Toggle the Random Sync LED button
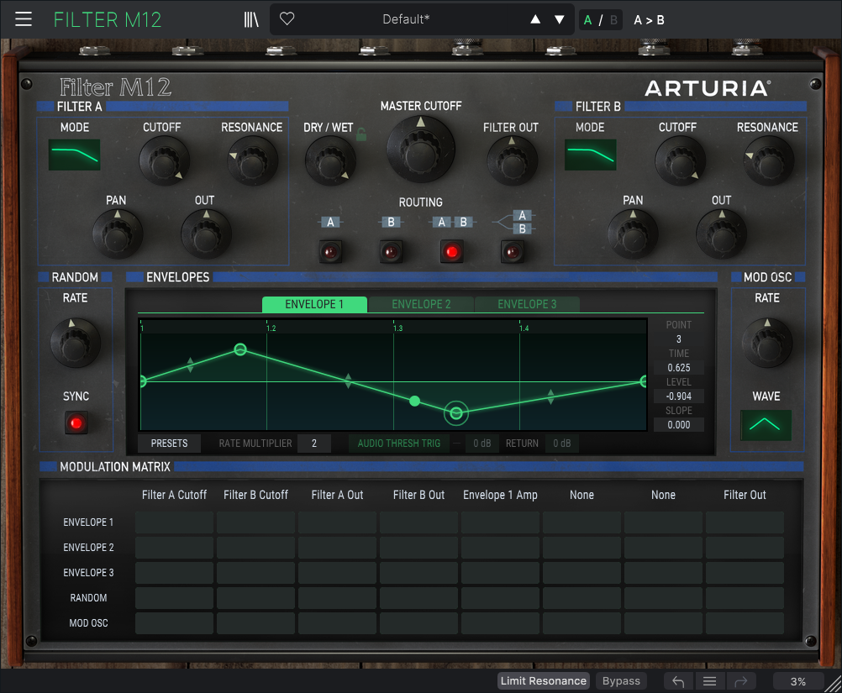This screenshot has width=842, height=693. 76,423
